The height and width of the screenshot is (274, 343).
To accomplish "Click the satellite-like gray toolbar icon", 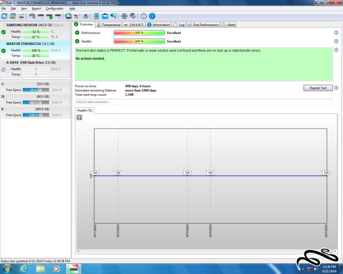I will (x=77, y=16).
